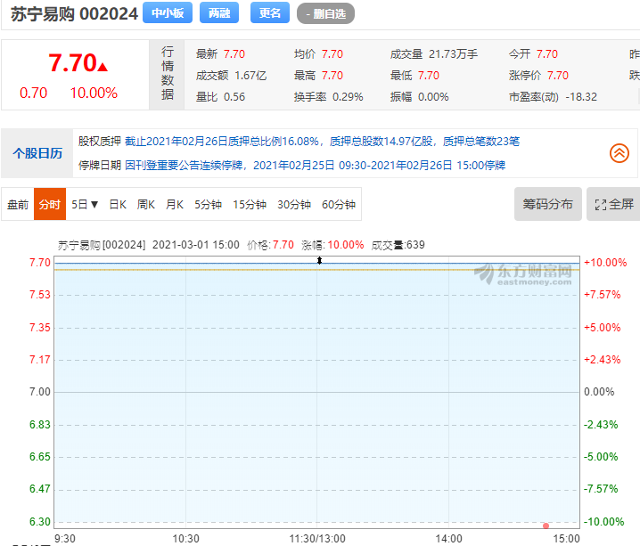This screenshot has width=640, height=546.
Task: Click the 涨停价 7.70 value
Action: pyautogui.click(x=558, y=76)
